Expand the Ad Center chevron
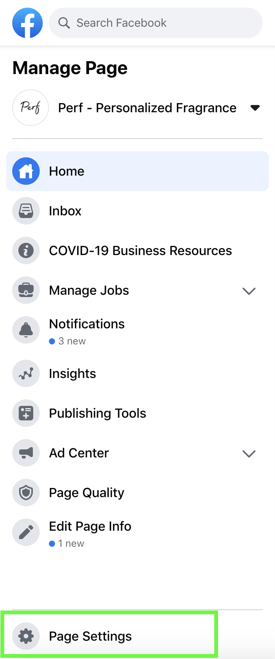 (249, 454)
